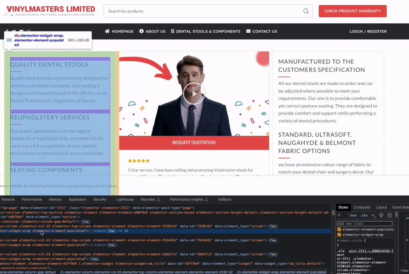Select the div.elementor-widget-wrap breadcrumb item
The width and height of the screenshot is (409, 274).
click(x=281, y=272)
